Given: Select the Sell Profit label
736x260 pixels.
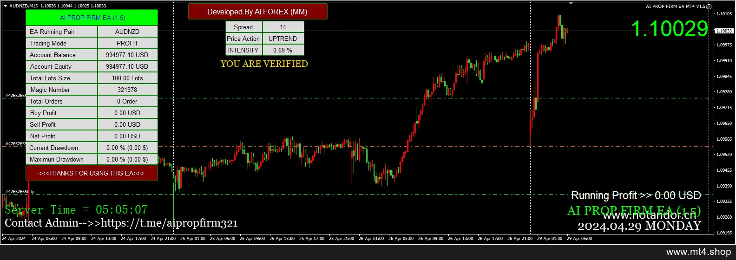Looking at the screenshot, I should pos(62,124).
